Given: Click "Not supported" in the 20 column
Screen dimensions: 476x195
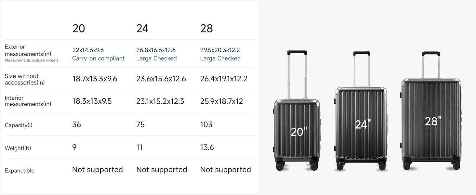Looking at the screenshot, I should [x=97, y=170].
